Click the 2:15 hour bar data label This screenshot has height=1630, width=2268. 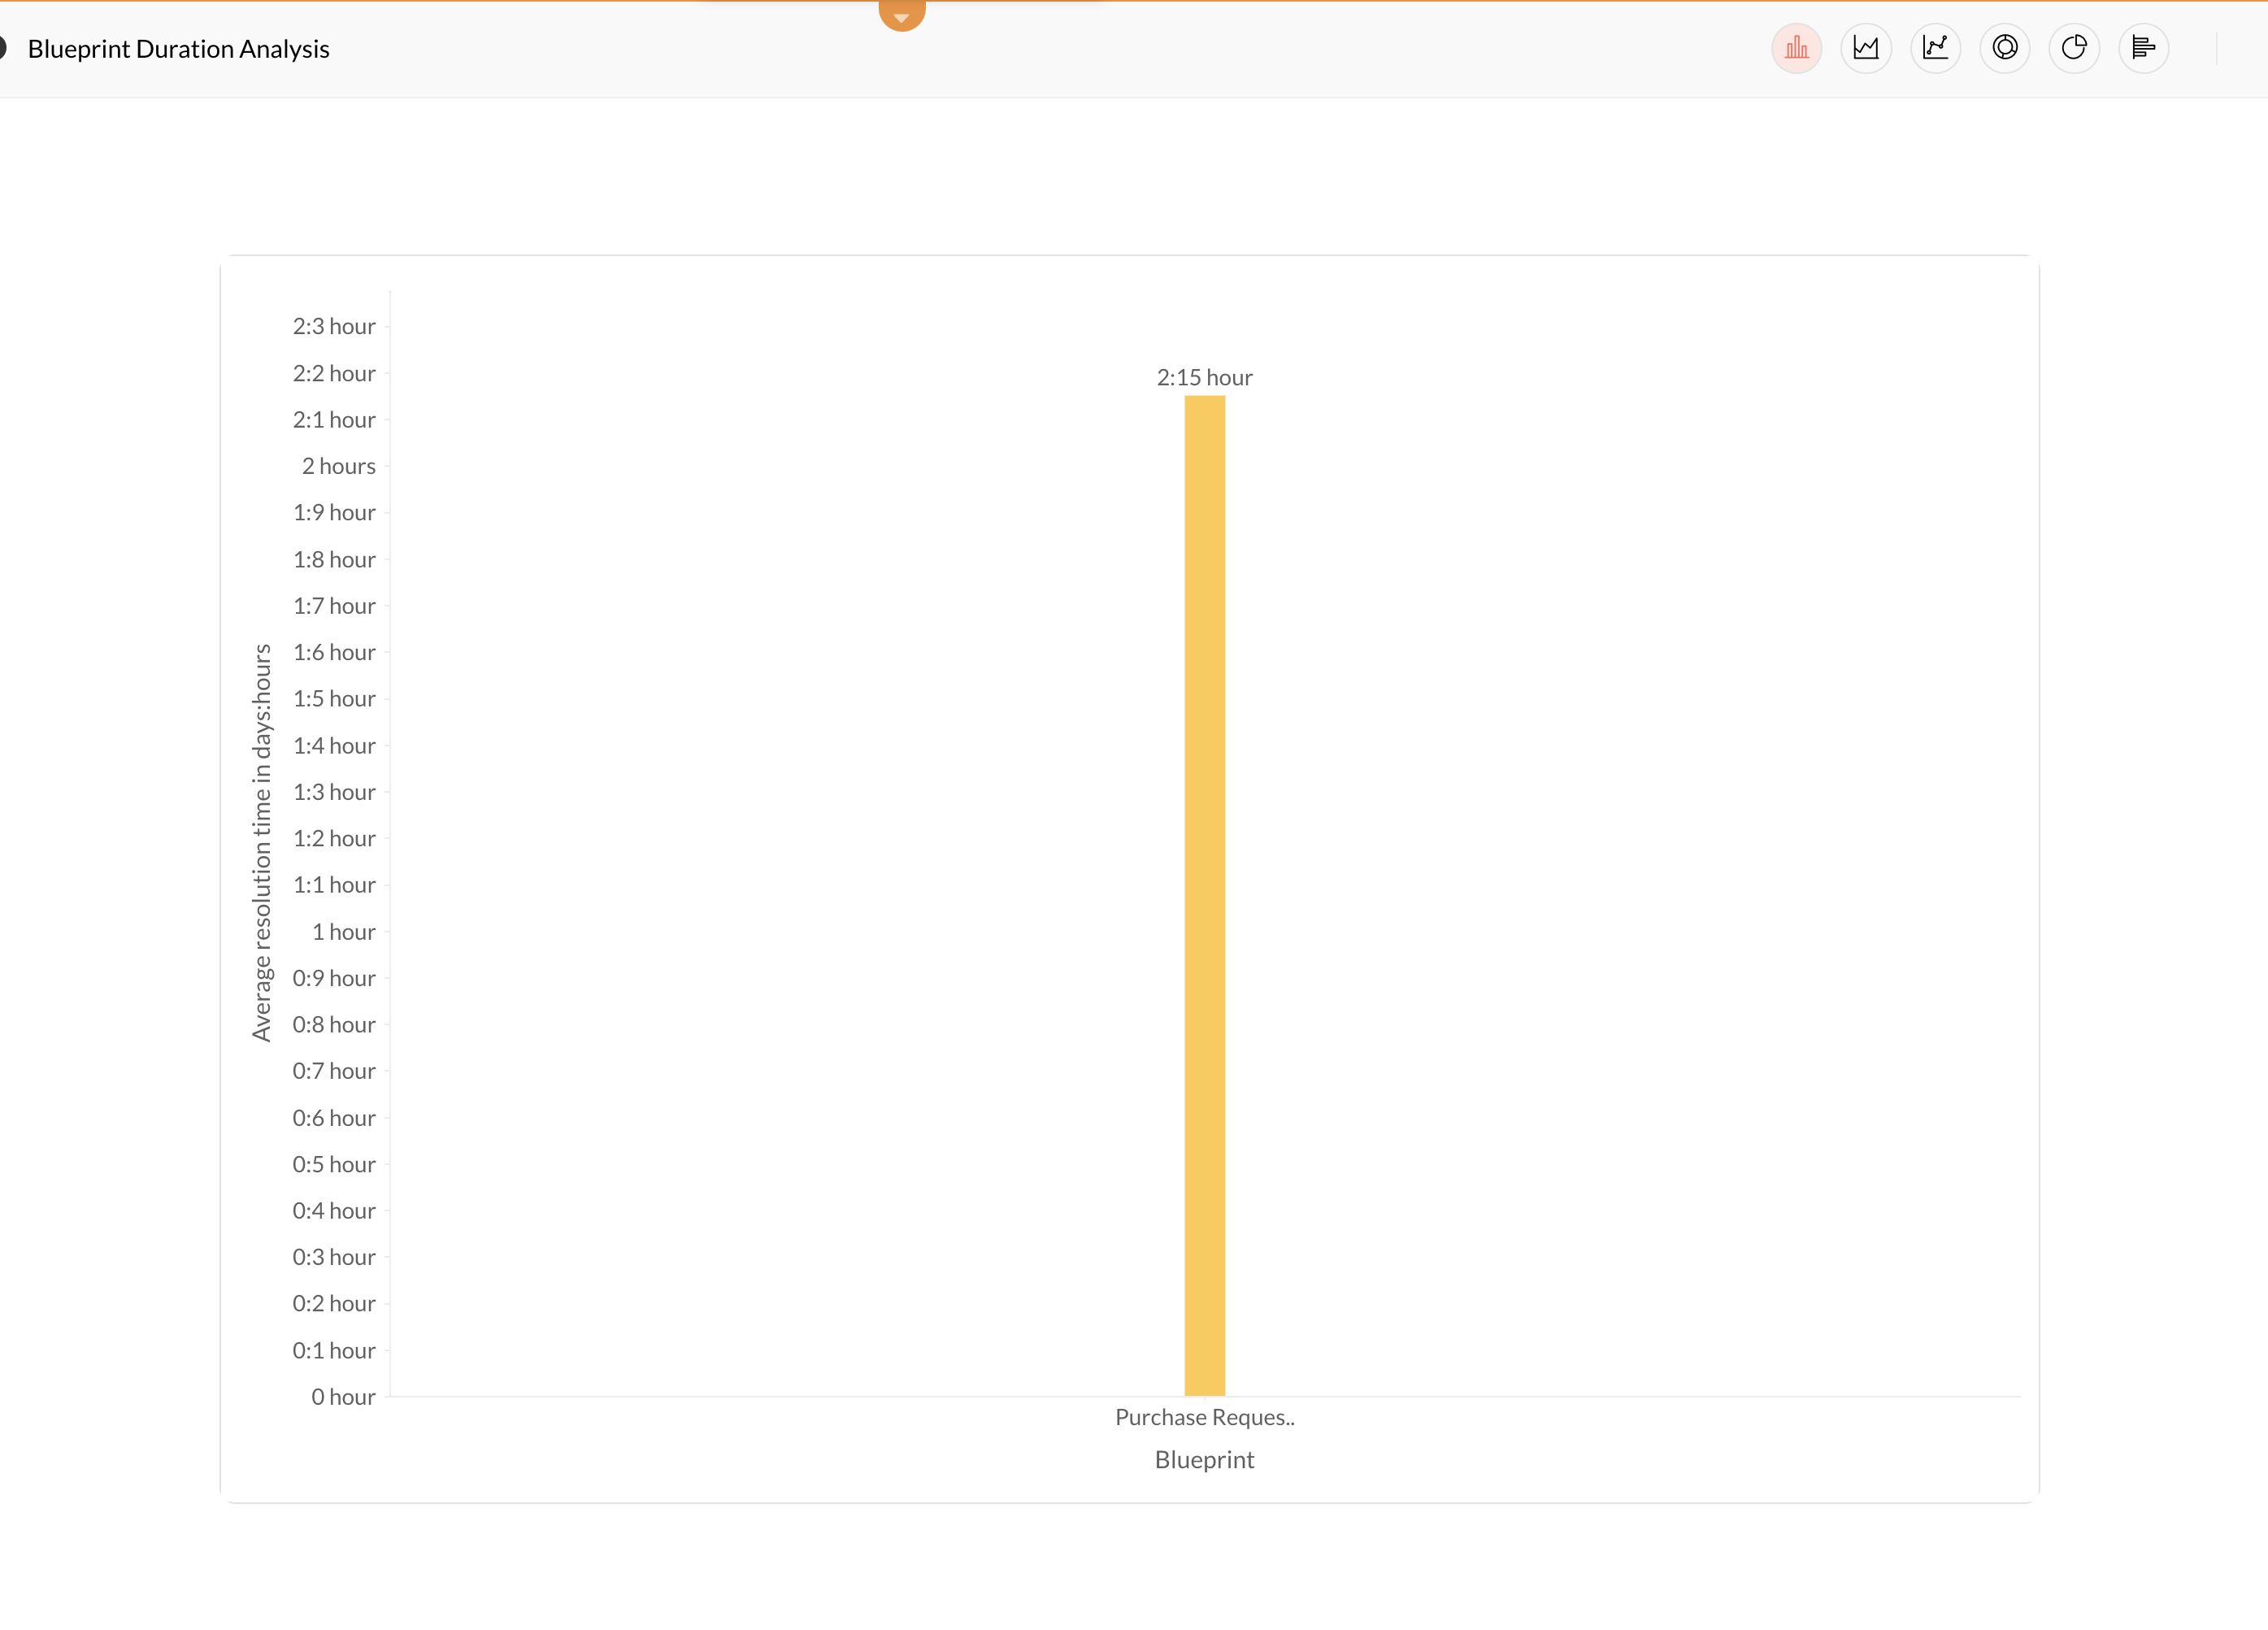[x=1204, y=377]
